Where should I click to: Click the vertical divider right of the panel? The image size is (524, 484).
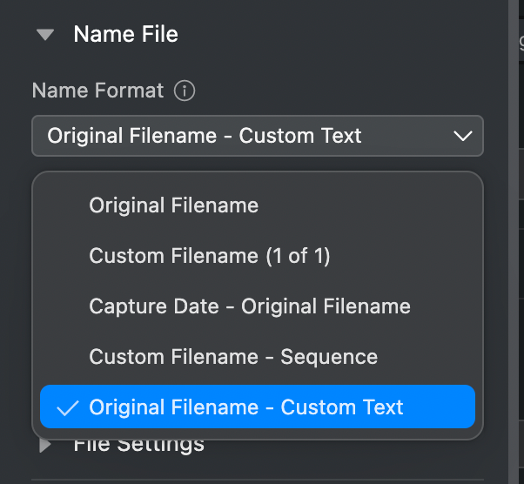[508, 261]
